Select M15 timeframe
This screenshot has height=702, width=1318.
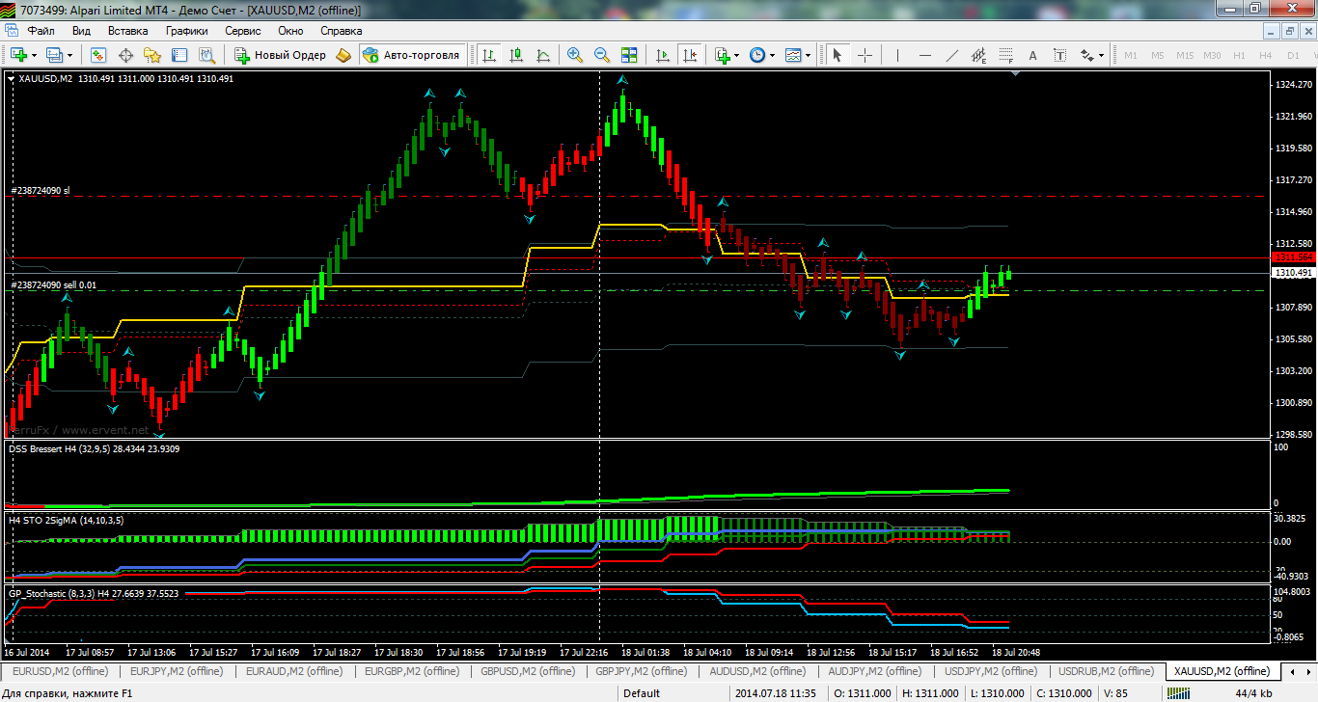tap(1185, 55)
